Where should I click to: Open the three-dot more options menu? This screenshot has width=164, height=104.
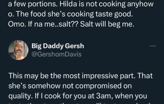pyautogui.click(x=153, y=46)
